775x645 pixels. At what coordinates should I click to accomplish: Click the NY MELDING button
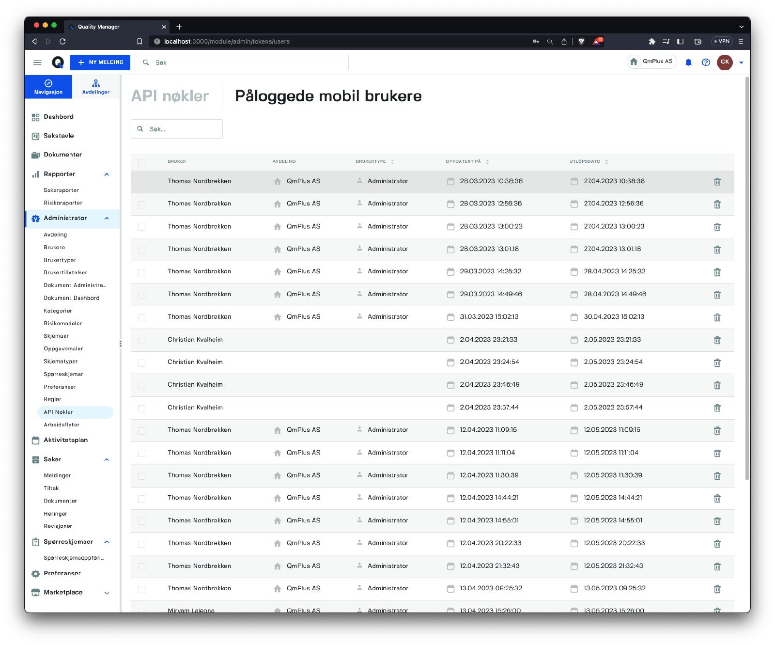click(100, 63)
